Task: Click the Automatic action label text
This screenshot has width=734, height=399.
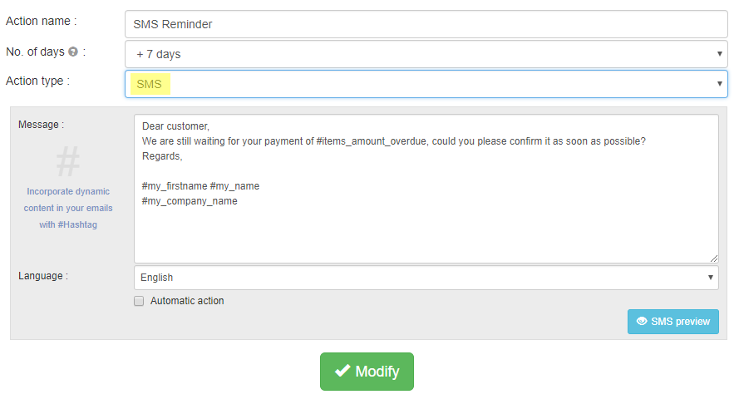Action: pyautogui.click(x=187, y=301)
